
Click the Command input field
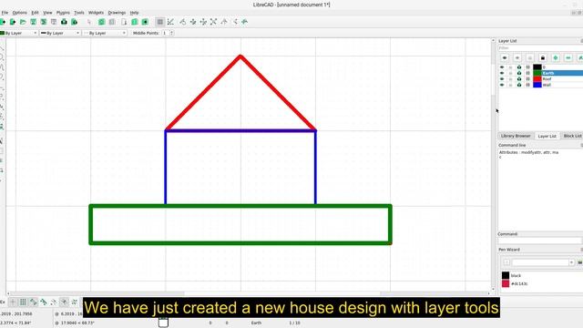(539, 241)
